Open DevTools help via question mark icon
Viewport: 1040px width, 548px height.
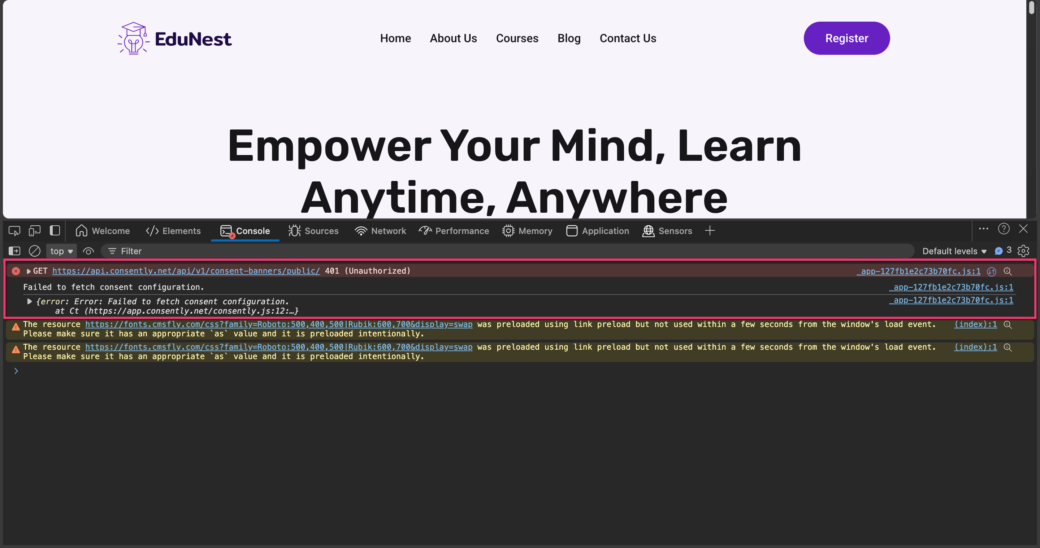pos(1004,229)
